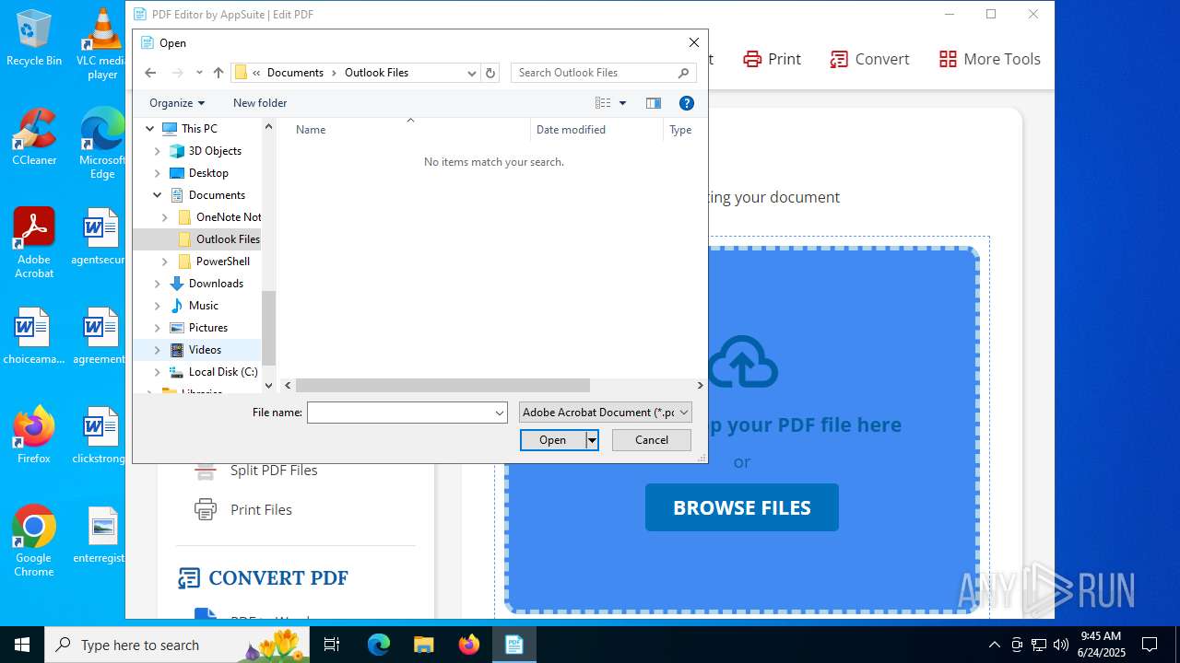Select Music in navigation tree
The height and width of the screenshot is (663, 1180).
tap(203, 306)
